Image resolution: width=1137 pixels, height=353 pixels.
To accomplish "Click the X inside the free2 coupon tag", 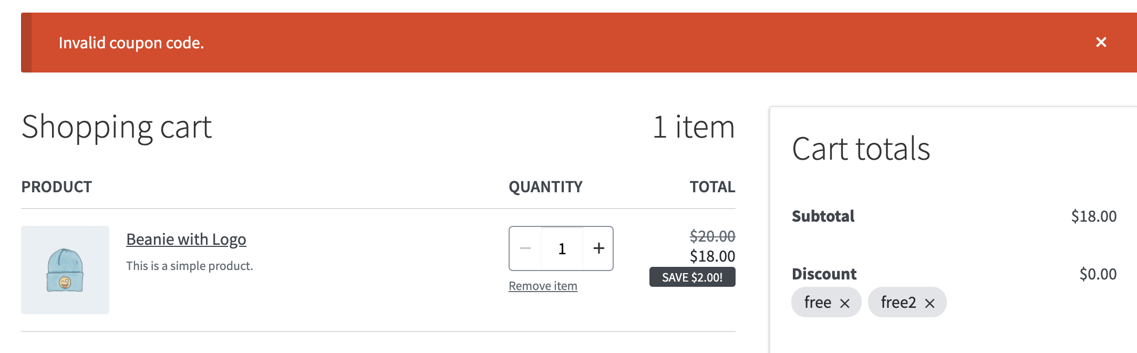I will [931, 303].
